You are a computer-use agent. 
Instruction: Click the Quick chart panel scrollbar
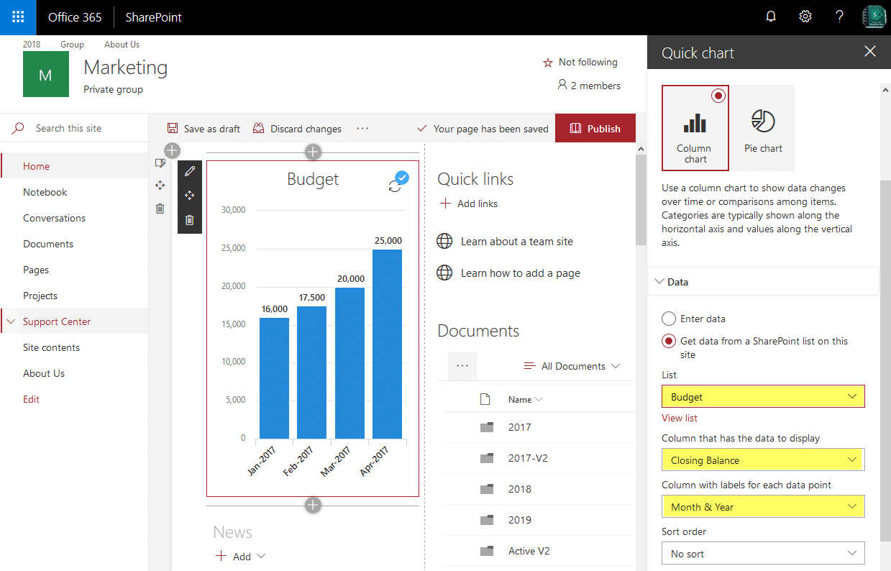point(886,129)
